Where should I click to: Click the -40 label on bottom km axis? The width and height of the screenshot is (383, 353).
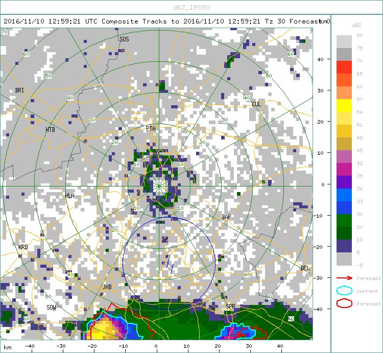tap(30, 346)
